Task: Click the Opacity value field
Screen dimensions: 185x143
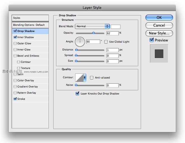Action: (113, 33)
